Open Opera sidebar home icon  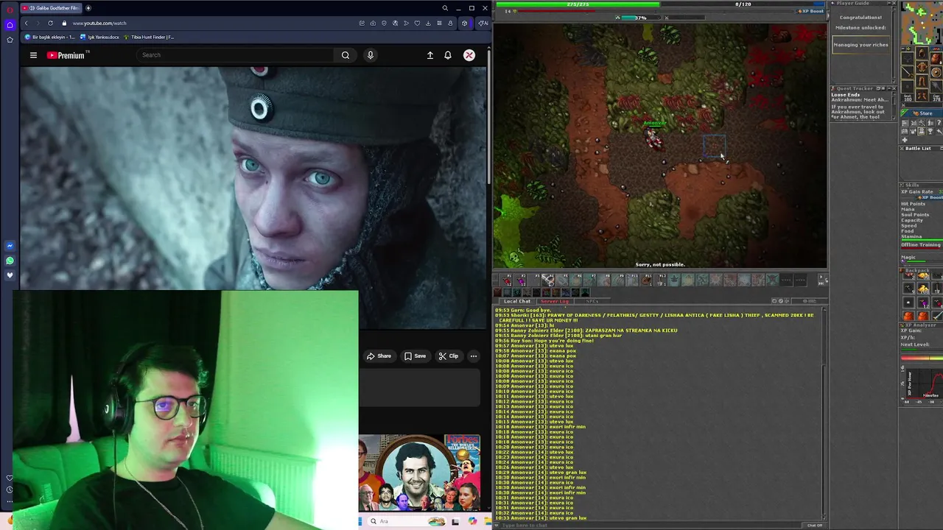click(10, 24)
